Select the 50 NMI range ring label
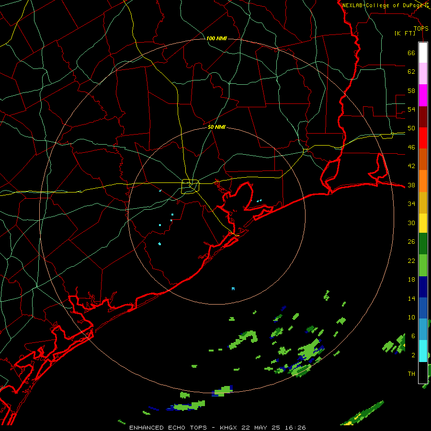The width and height of the screenshot is (431, 431). [x=216, y=127]
